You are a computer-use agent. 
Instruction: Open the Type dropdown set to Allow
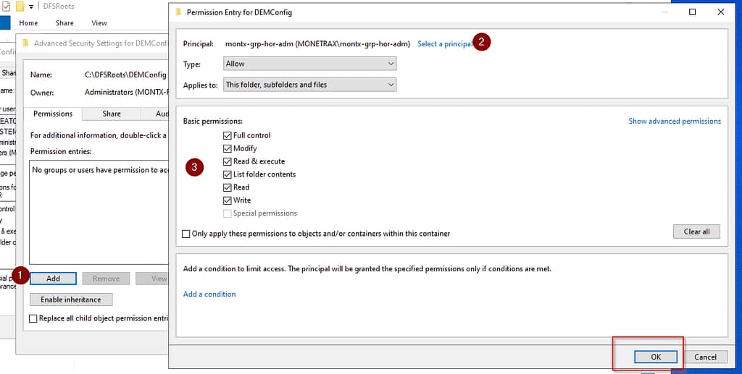310,64
